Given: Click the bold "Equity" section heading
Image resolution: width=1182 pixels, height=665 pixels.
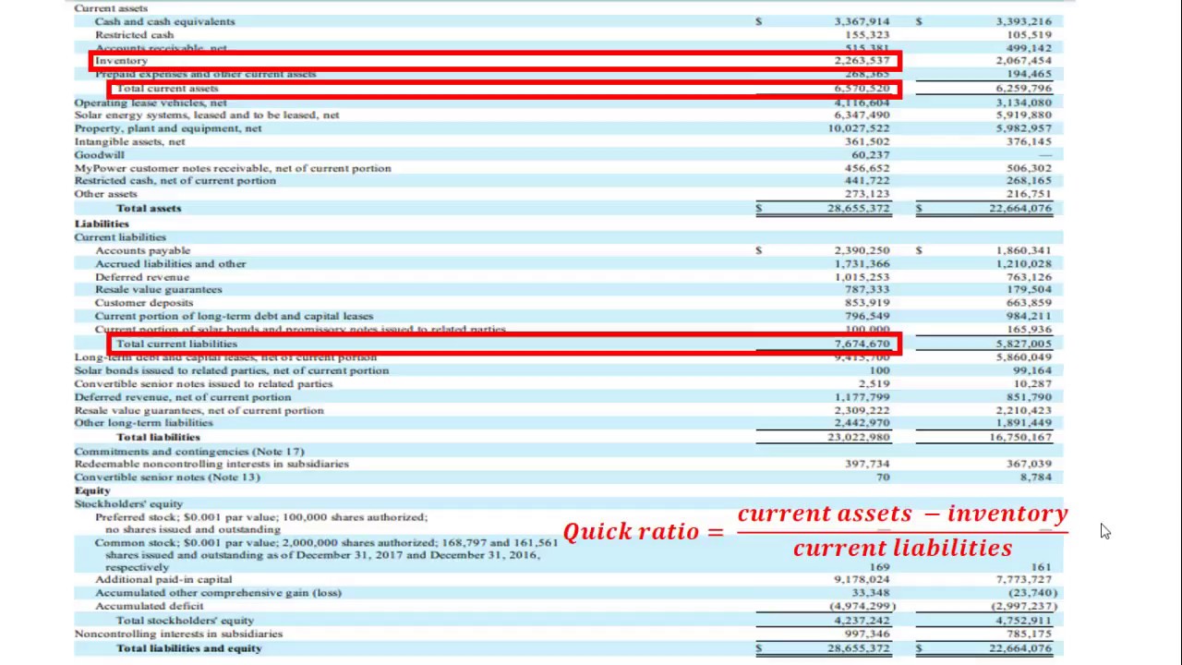Looking at the screenshot, I should click(x=92, y=490).
